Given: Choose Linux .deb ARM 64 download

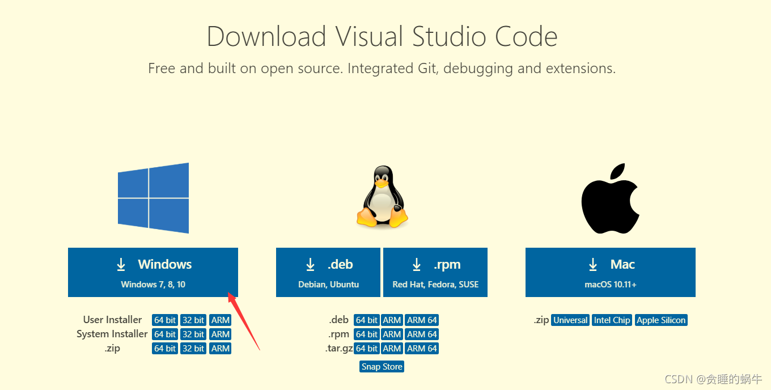Looking at the screenshot, I should pos(422,320).
